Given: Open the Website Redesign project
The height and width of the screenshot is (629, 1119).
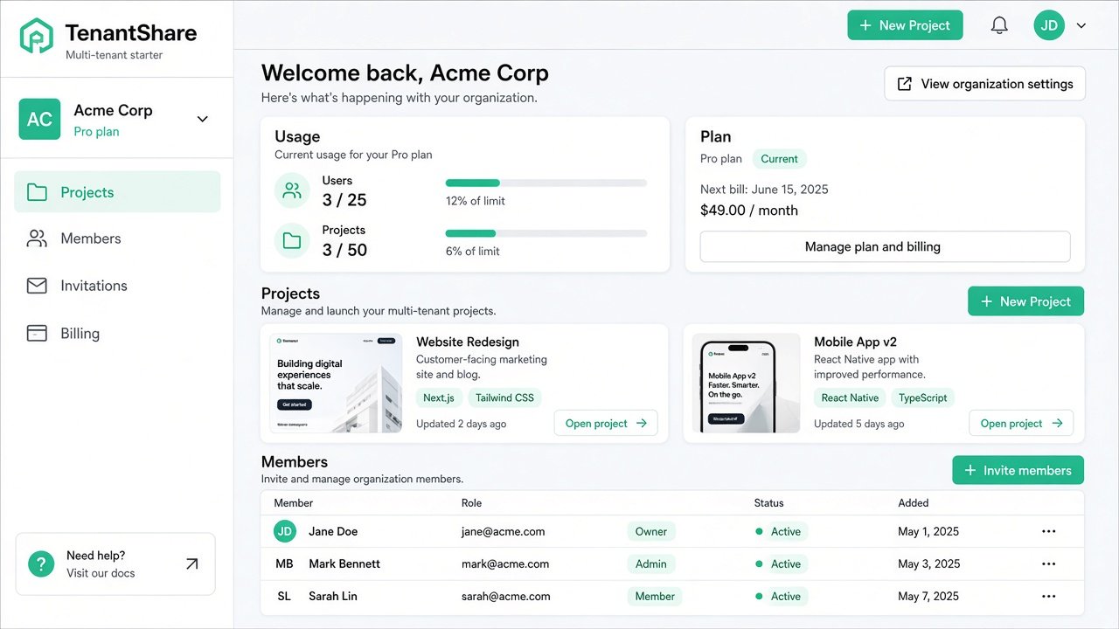Looking at the screenshot, I should coord(606,423).
